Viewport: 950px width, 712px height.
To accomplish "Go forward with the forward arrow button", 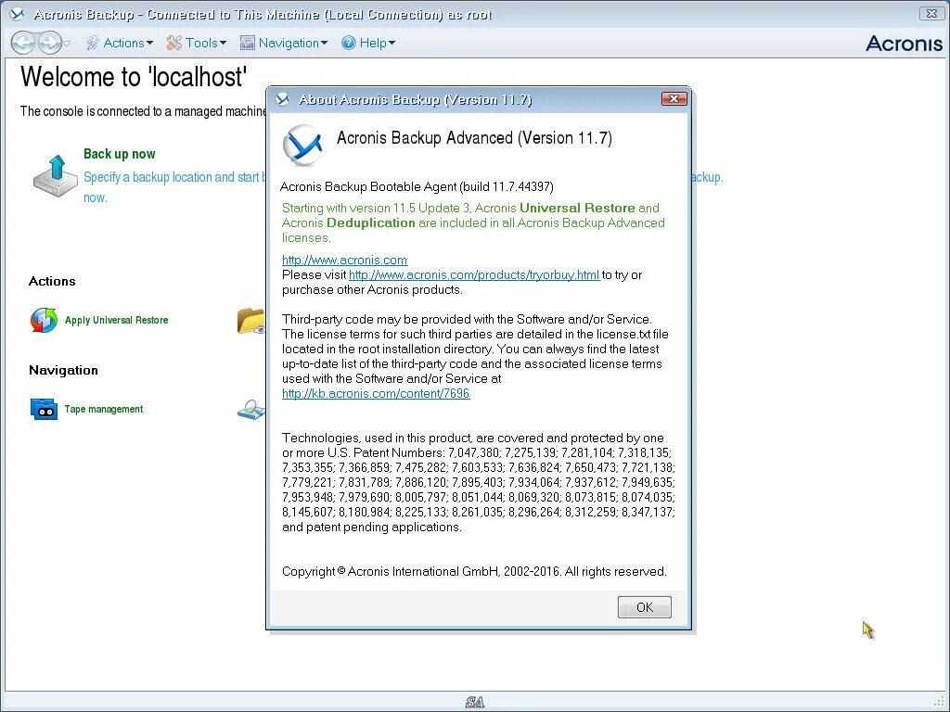I will click(x=49, y=43).
